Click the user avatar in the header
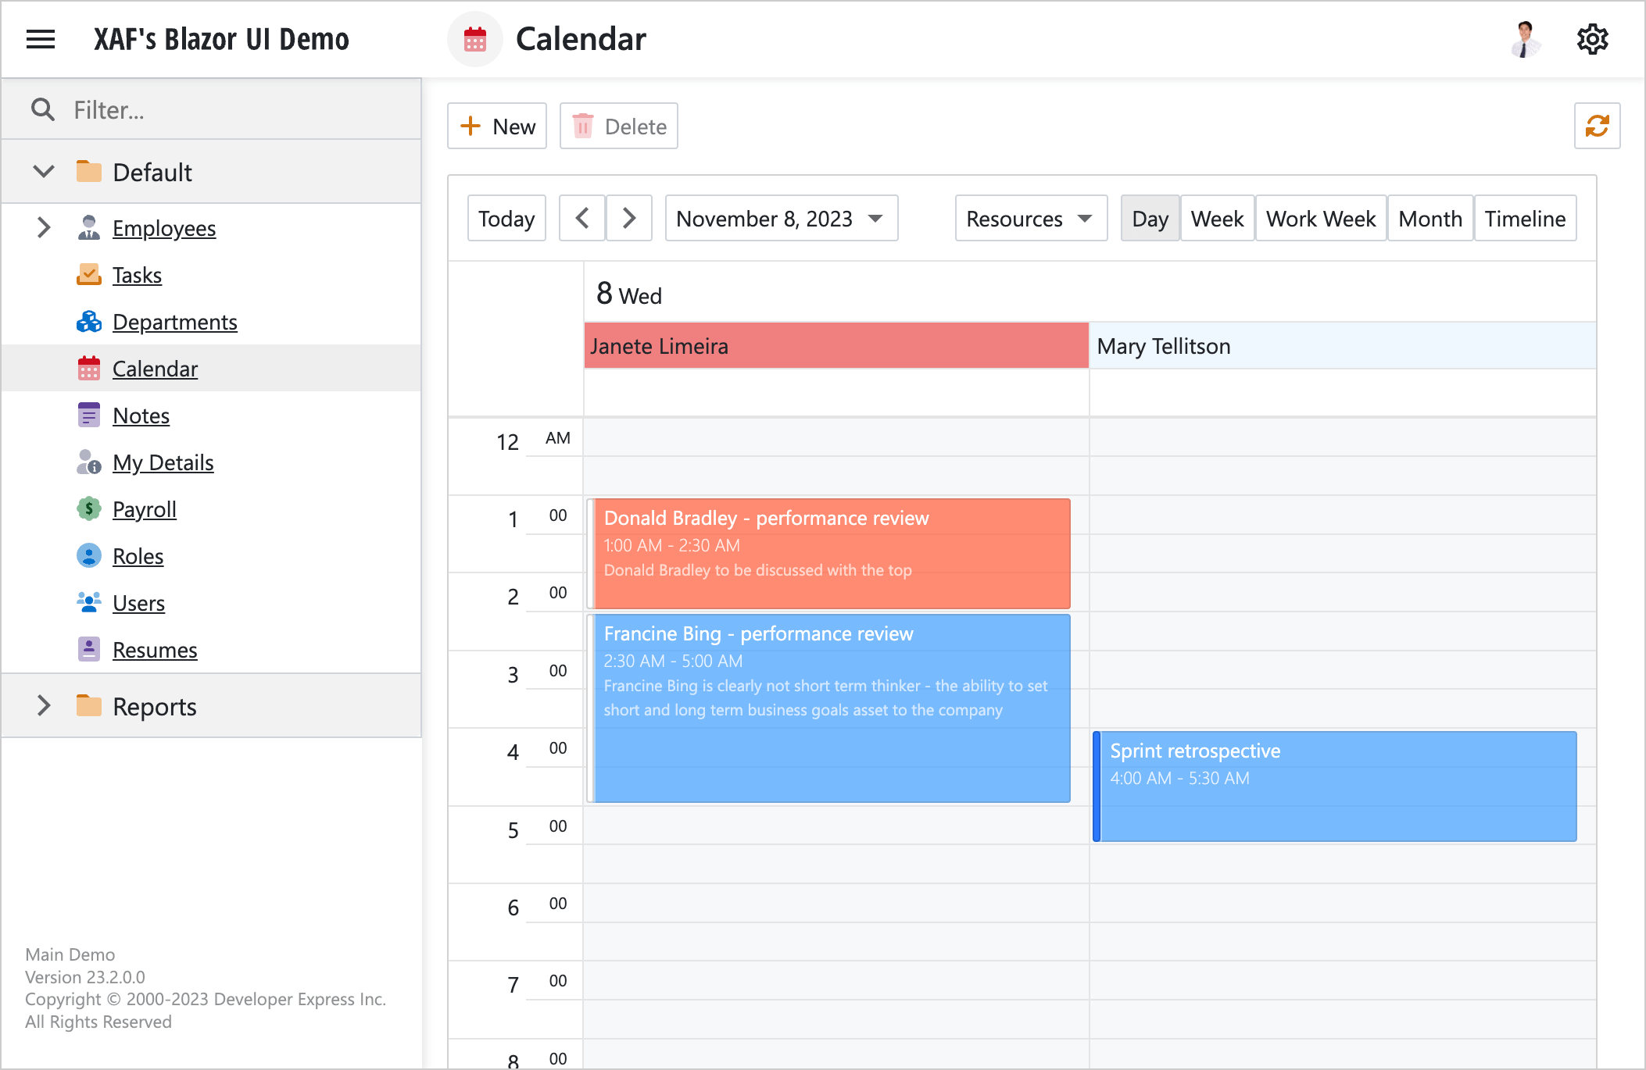The image size is (1646, 1070). [1525, 38]
